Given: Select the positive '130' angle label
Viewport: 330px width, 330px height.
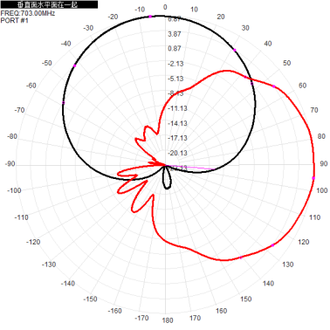Looking at the screenshot, I should 288,265.
